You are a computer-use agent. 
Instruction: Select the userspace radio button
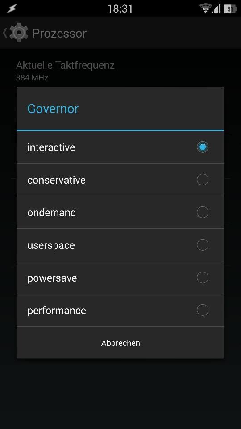click(203, 244)
